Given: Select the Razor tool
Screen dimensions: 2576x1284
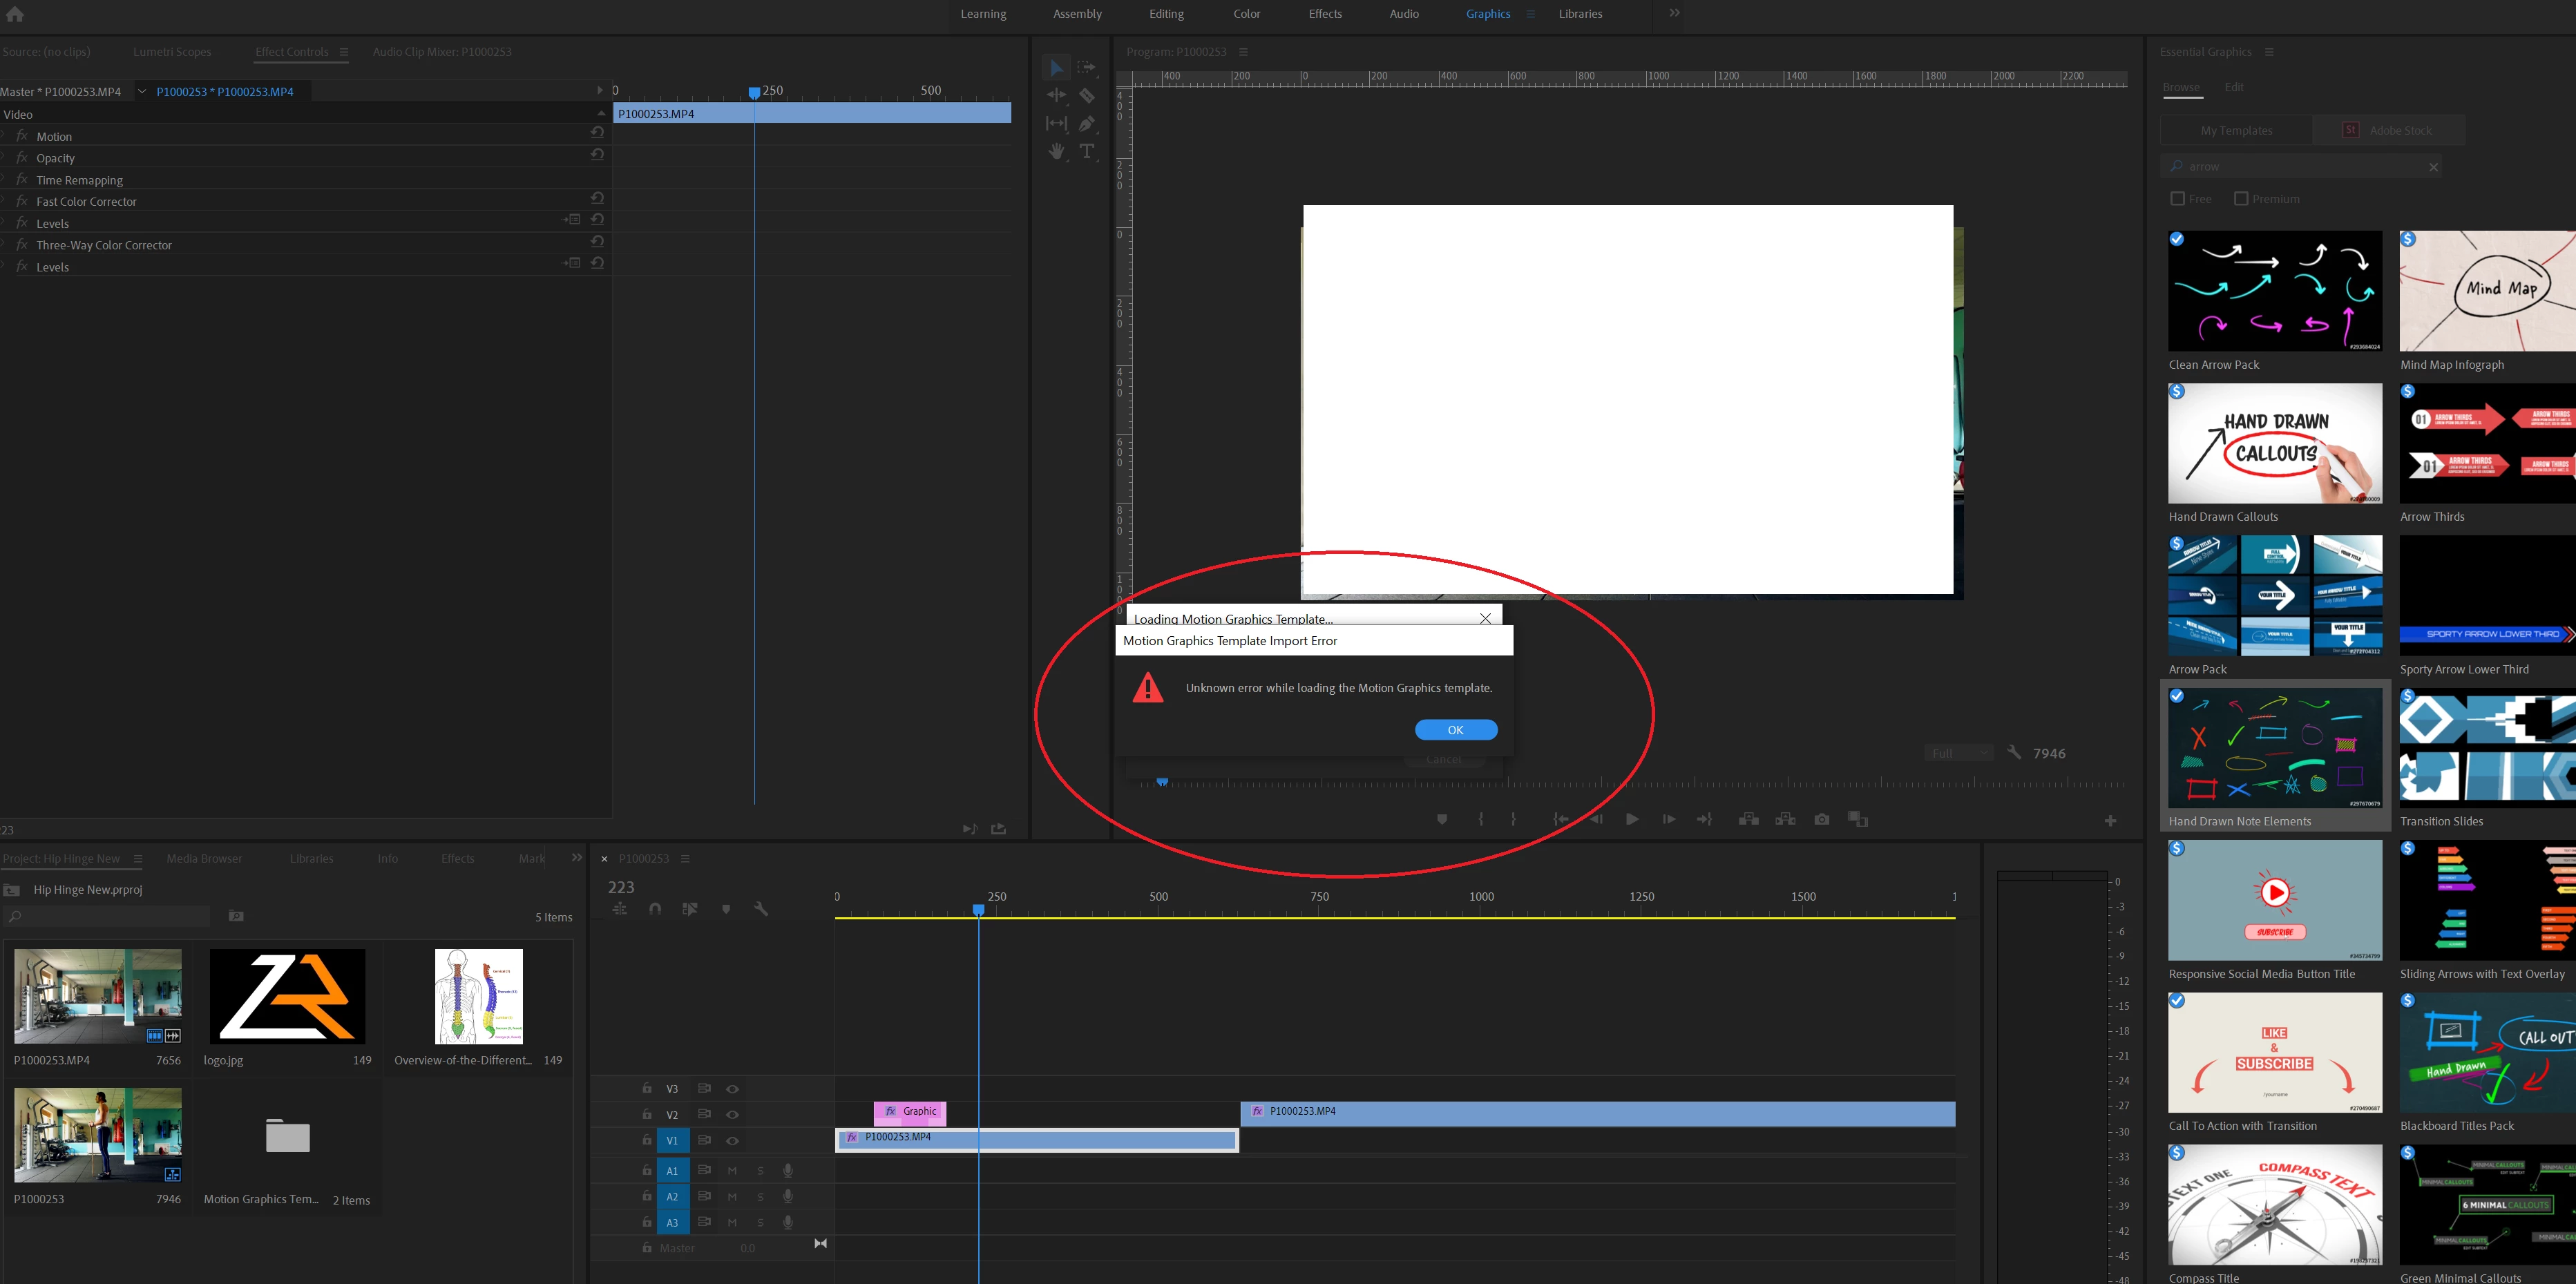Looking at the screenshot, I should [1087, 96].
